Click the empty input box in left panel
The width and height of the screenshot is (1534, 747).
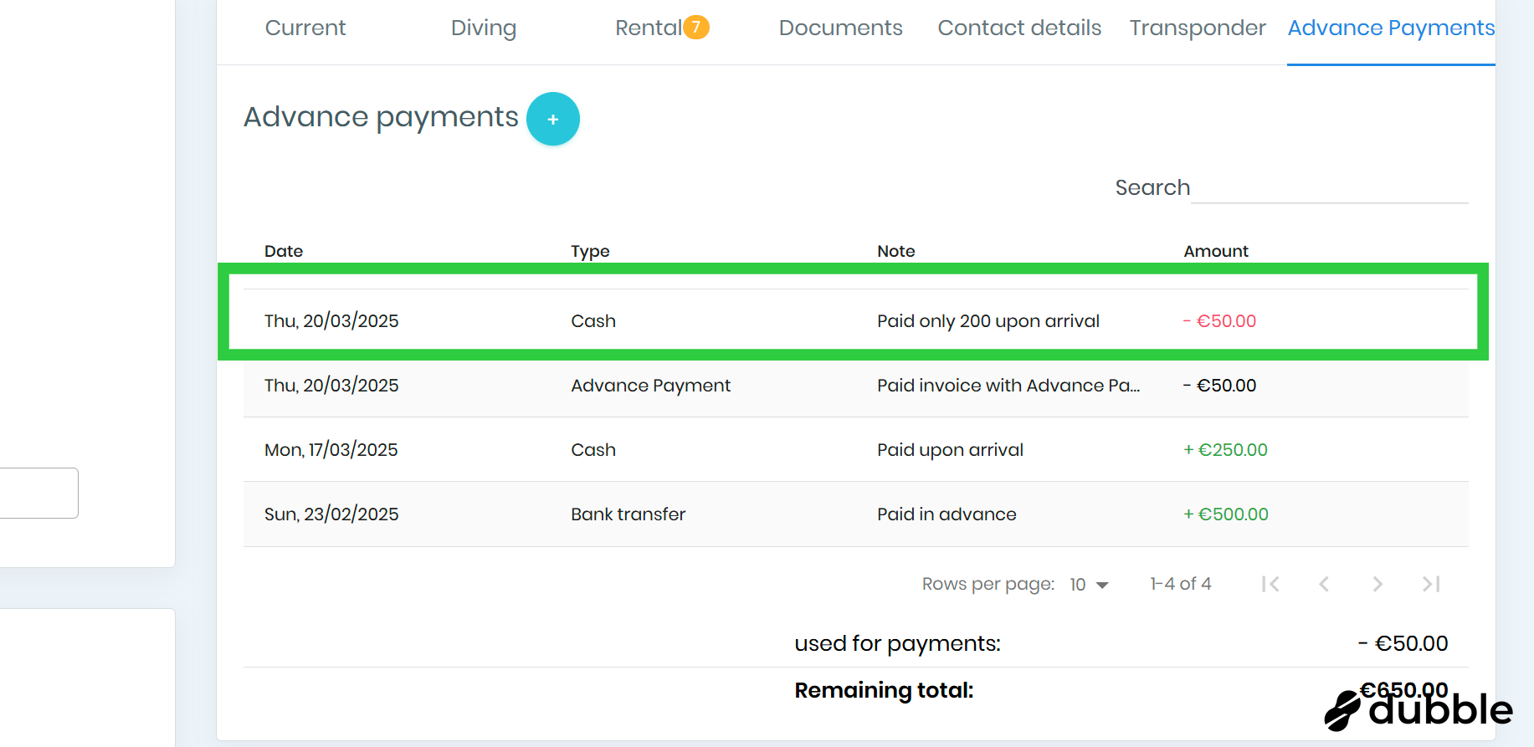(x=38, y=493)
